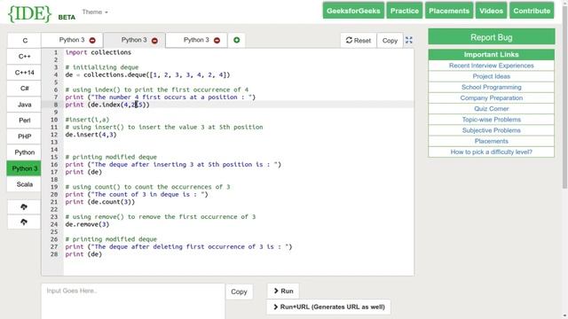The image size is (568, 319).
Task: Open Practice nav button
Action: click(x=405, y=11)
